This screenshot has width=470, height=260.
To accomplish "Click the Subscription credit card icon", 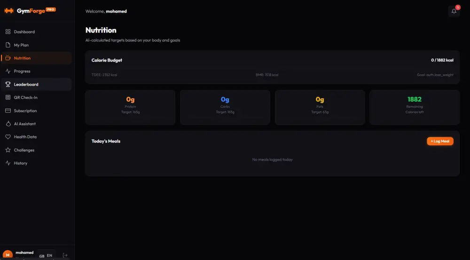I will point(8,110).
